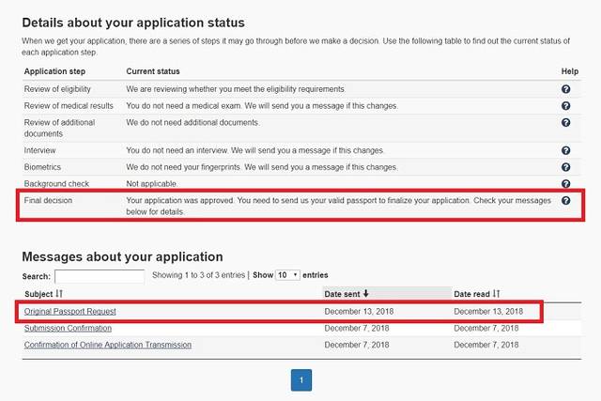Viewport: 601px width, 401px height.
Task: Sort messages by Subject column arrows
Action: click(59, 294)
